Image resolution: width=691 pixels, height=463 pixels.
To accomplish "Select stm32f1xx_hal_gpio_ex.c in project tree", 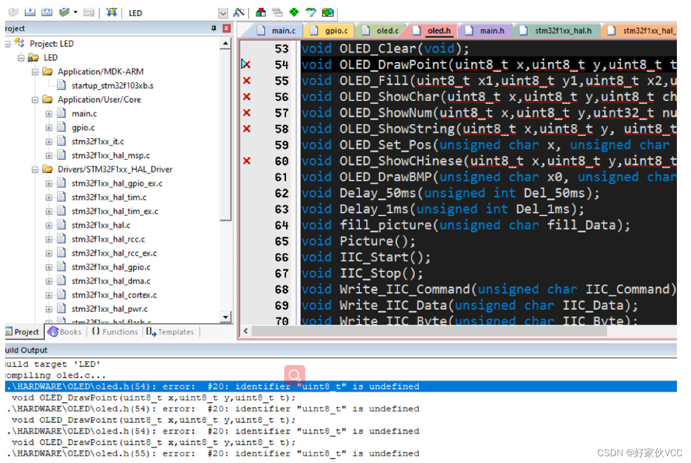I will click(117, 183).
